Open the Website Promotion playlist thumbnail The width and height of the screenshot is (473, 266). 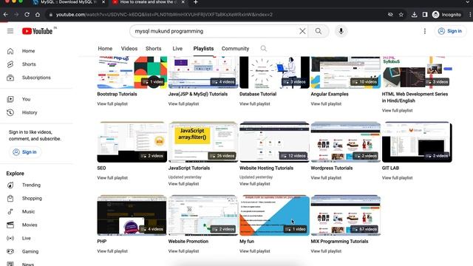pyautogui.click(x=203, y=215)
